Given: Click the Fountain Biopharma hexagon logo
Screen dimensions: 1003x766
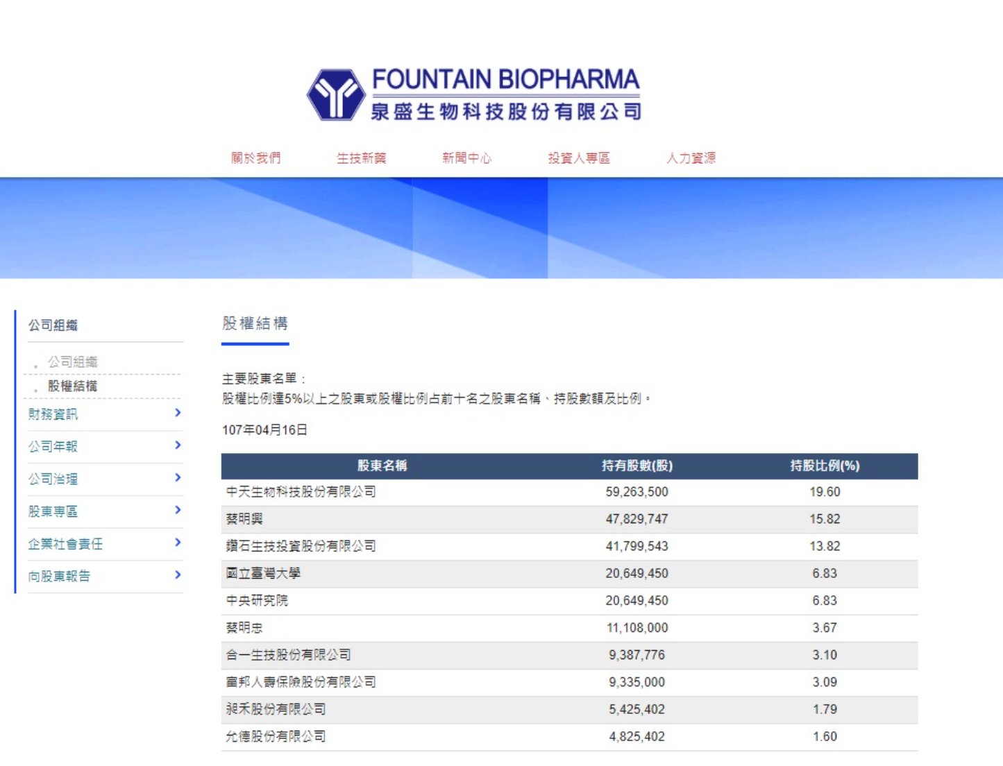Looking at the screenshot, I should 337,94.
